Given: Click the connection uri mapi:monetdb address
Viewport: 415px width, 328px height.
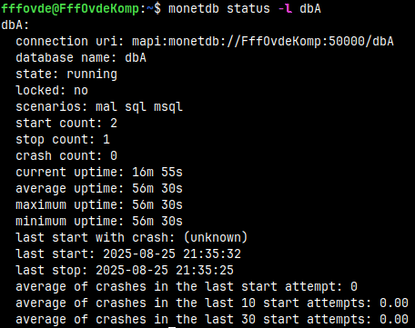Looking at the screenshot, I should [263, 41].
